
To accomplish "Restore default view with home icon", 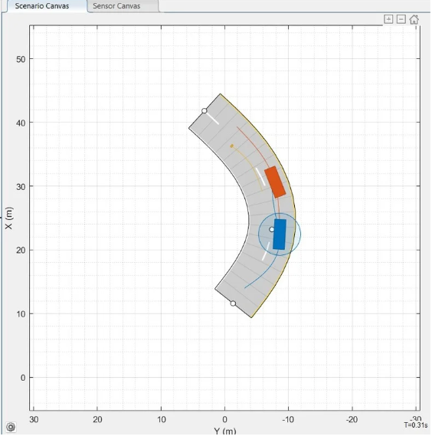I will [x=414, y=19].
